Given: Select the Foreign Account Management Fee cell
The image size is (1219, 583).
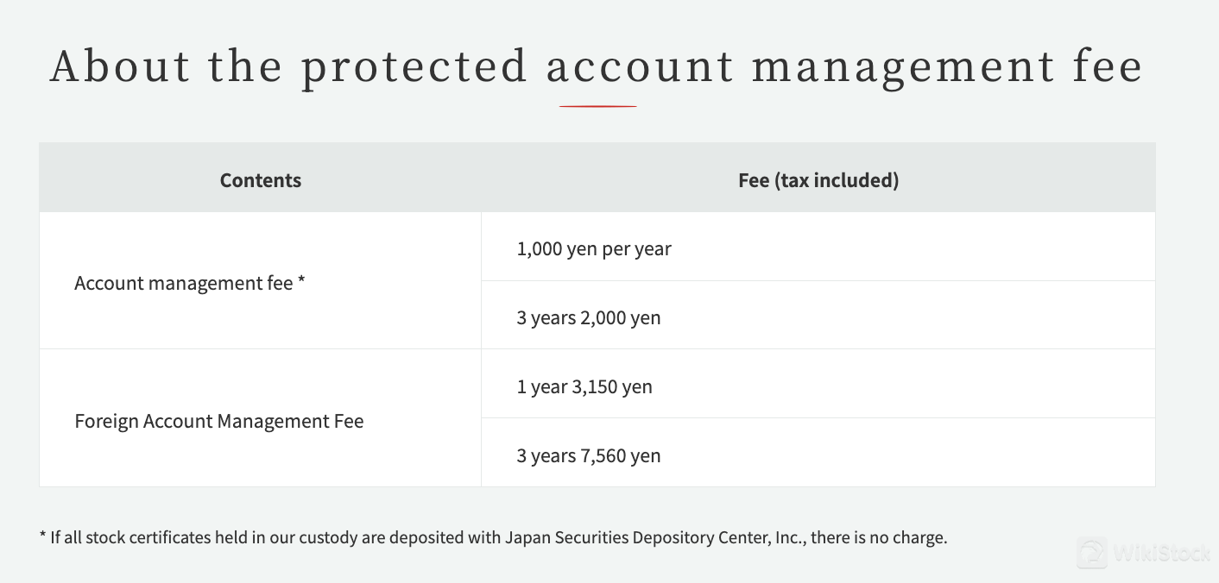Looking at the screenshot, I should pyautogui.click(x=261, y=418).
